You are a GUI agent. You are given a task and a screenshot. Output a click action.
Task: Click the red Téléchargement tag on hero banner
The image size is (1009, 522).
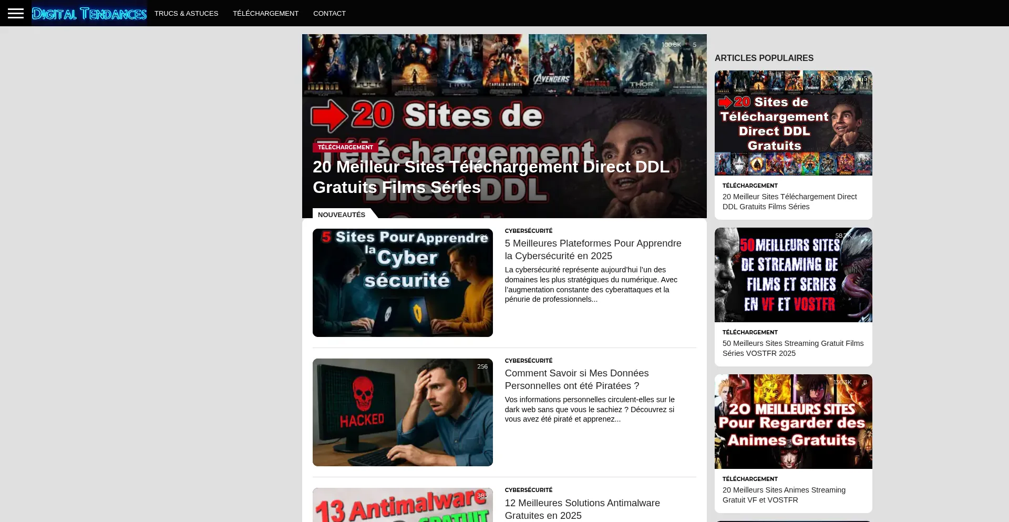[x=345, y=147]
